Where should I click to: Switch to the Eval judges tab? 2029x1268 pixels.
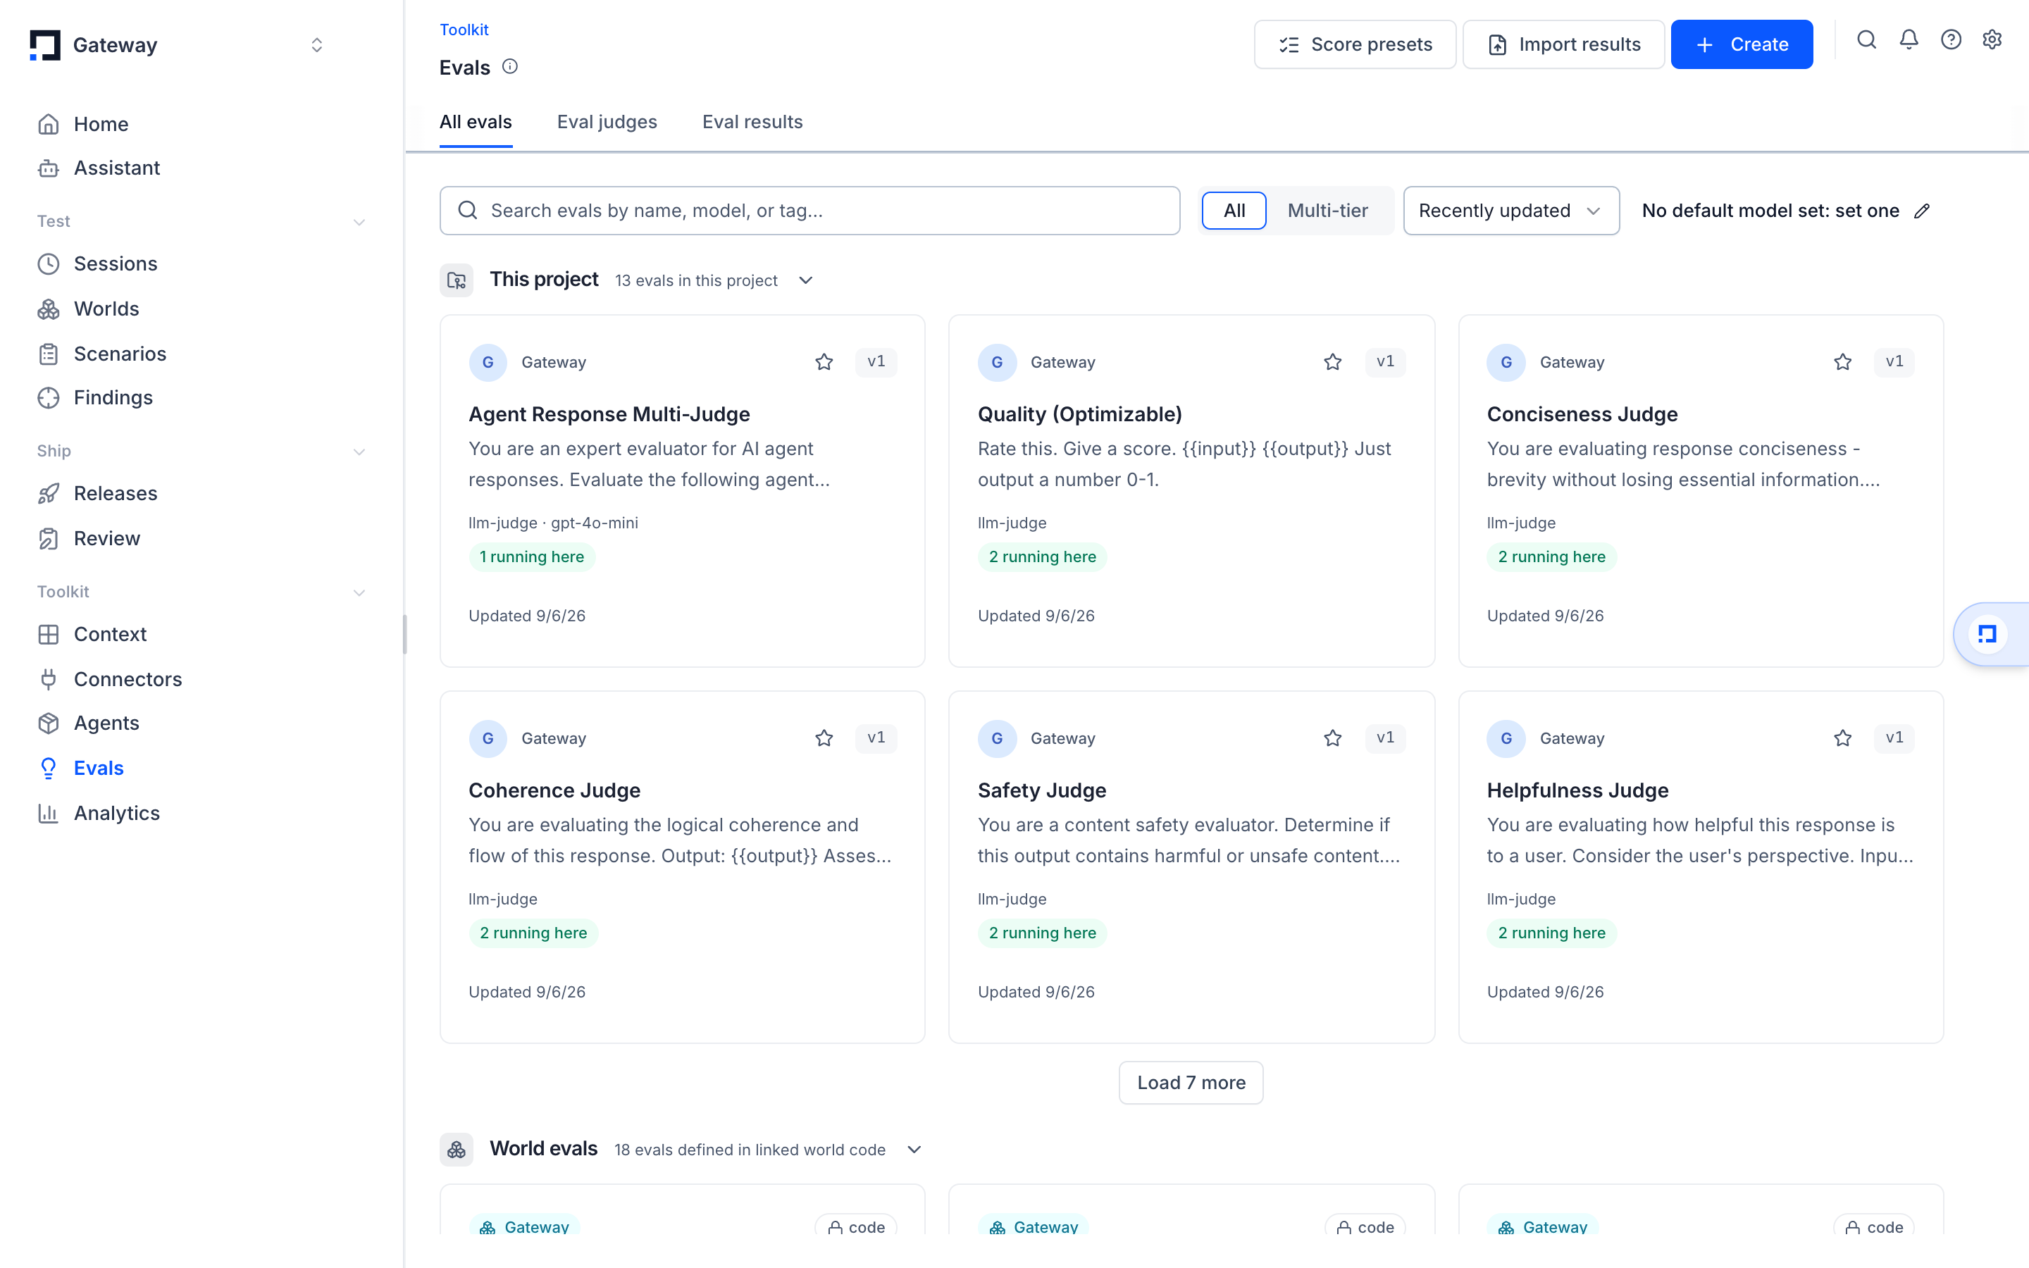pos(607,123)
